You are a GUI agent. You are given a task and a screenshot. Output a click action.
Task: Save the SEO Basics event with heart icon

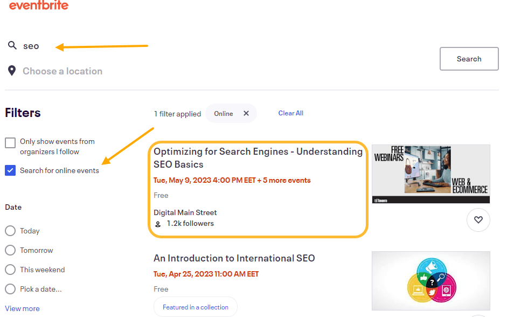478,219
